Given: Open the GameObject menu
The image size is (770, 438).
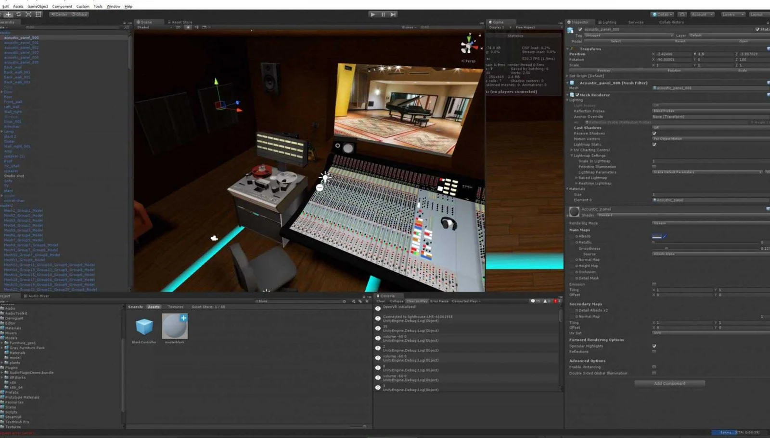Looking at the screenshot, I should (38, 6).
